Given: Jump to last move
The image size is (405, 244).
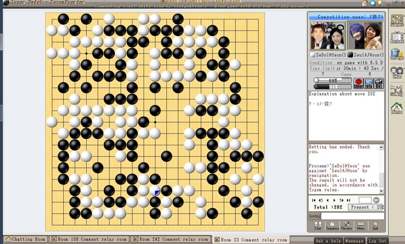Looking at the screenshot, I should coord(348,200).
